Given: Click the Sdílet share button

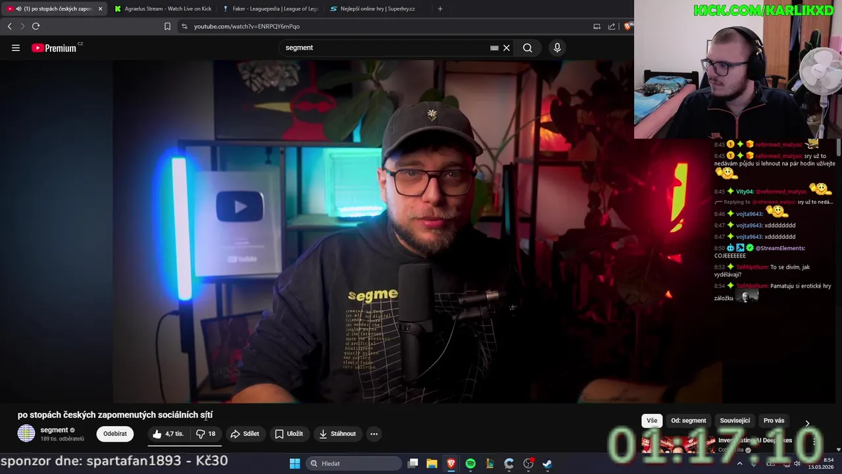Looking at the screenshot, I should click(245, 434).
